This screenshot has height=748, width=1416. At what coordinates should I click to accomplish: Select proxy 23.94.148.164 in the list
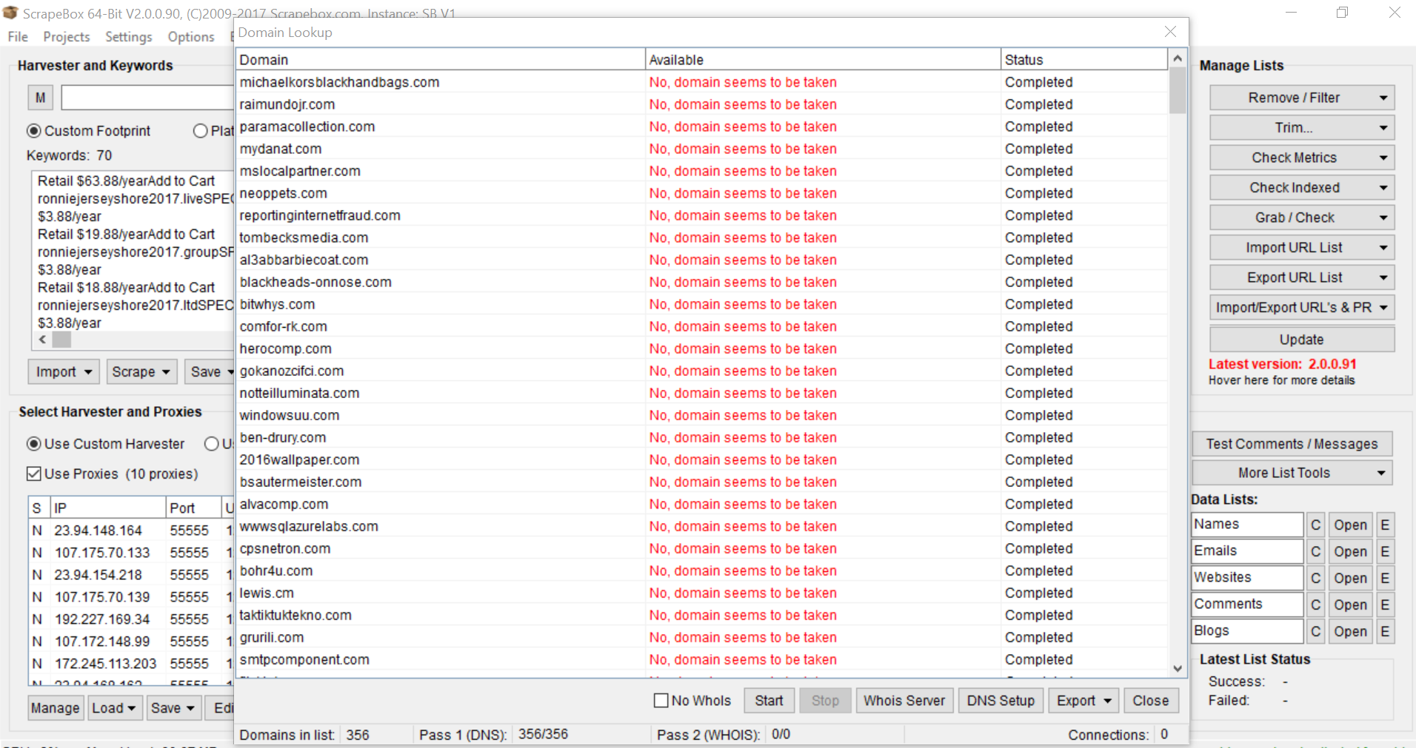coord(131,530)
